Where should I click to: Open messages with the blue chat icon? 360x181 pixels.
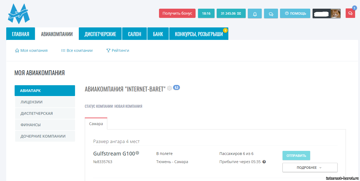click(271, 14)
